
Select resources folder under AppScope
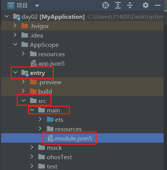point(51,54)
